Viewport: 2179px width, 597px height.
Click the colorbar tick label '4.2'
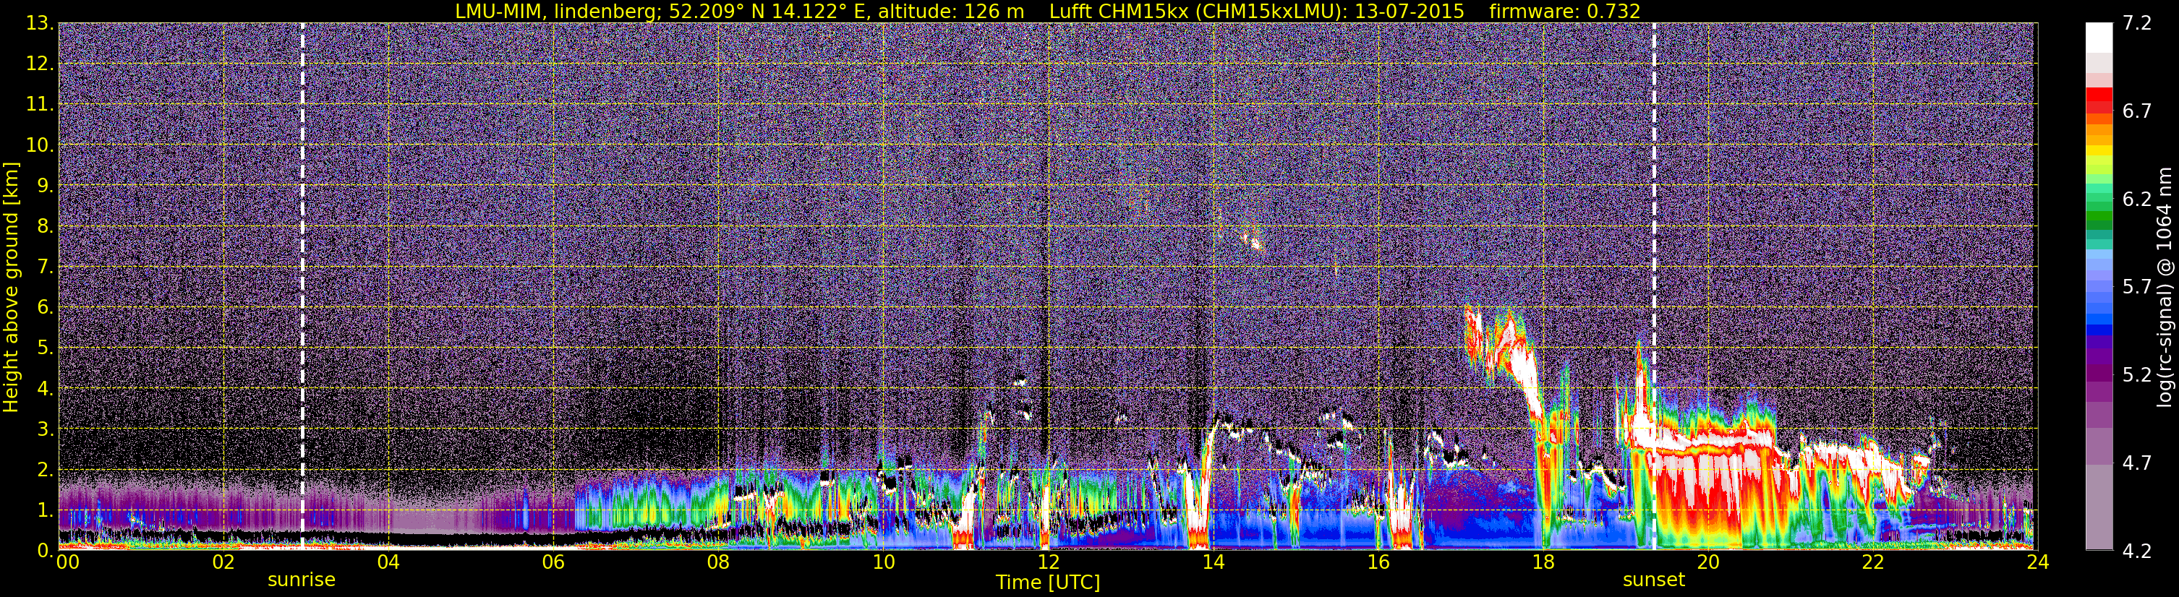point(2137,551)
